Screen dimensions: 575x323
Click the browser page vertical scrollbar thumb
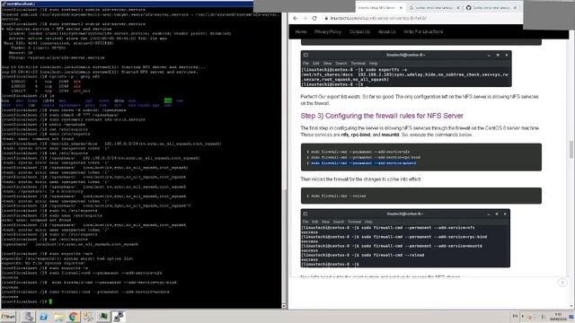[x=571, y=150]
